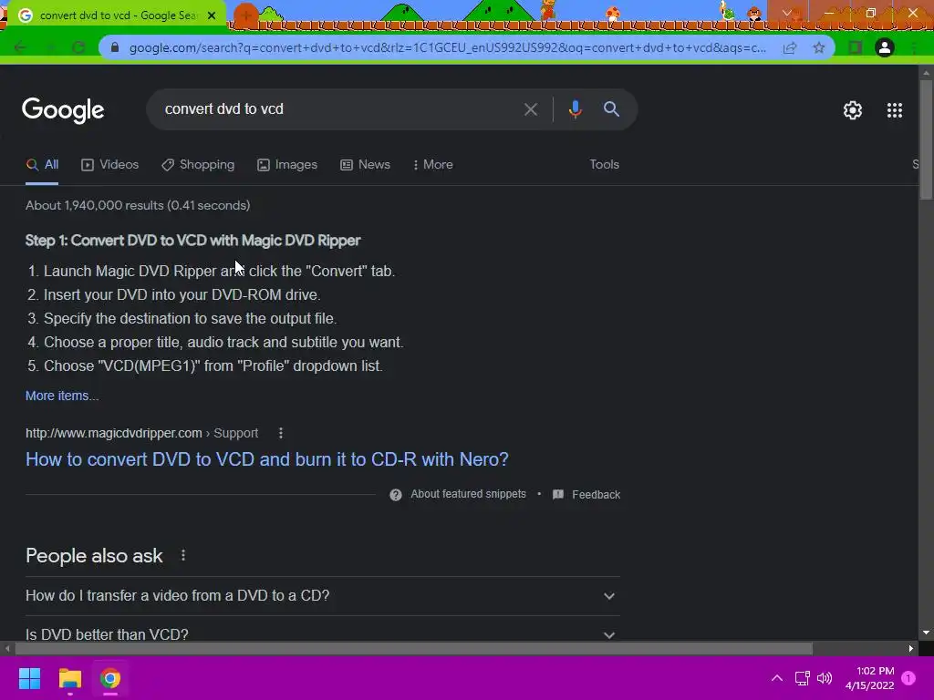
Task: Open Windows Start menu
Action: pyautogui.click(x=29, y=678)
